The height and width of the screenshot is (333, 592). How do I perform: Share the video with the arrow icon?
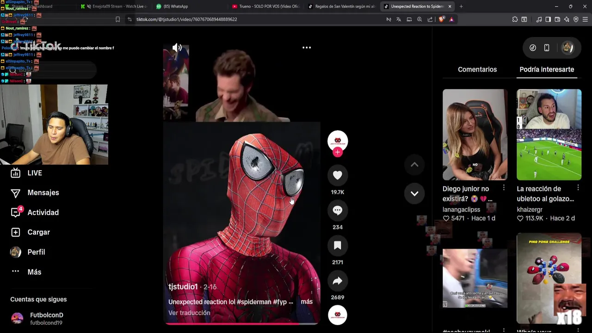pyautogui.click(x=338, y=281)
